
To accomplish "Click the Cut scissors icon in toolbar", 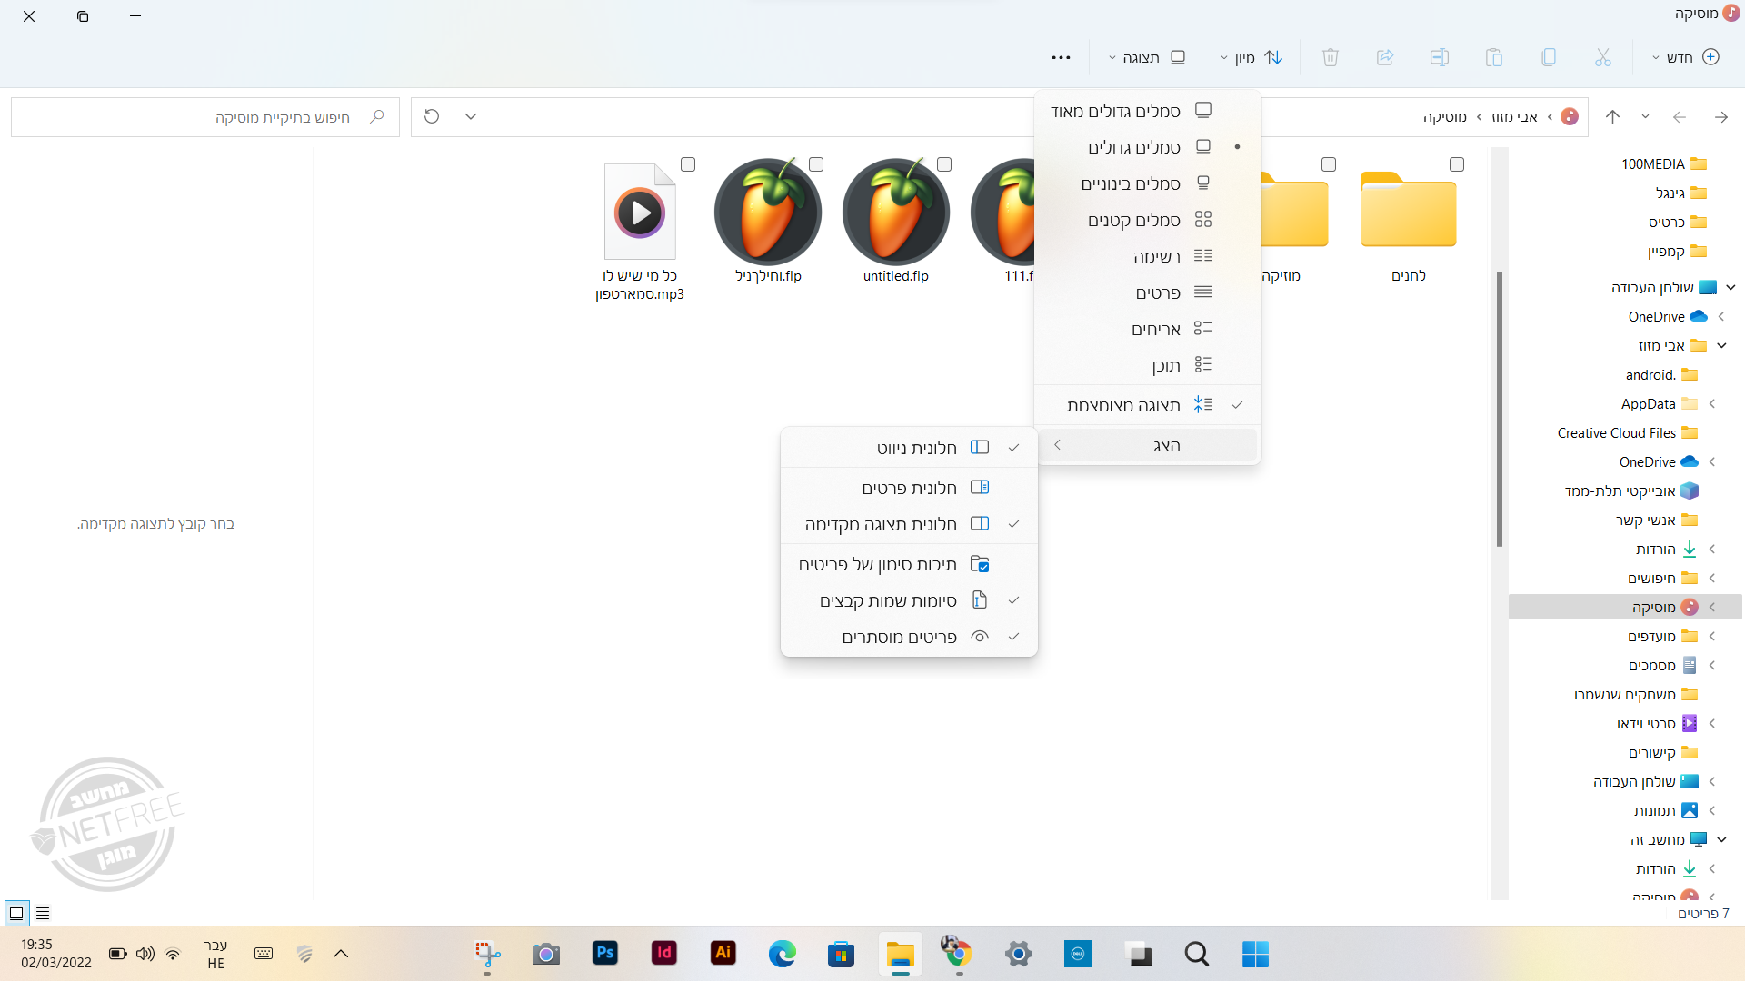I will (x=1602, y=57).
